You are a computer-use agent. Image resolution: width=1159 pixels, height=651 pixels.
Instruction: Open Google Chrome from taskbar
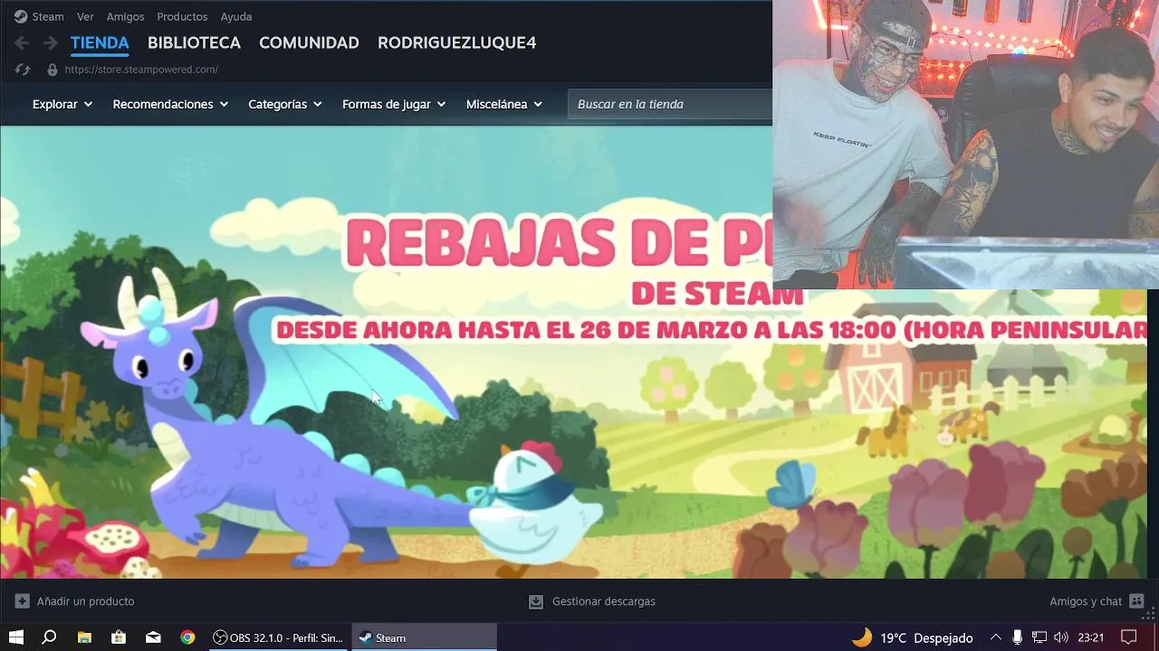187,637
